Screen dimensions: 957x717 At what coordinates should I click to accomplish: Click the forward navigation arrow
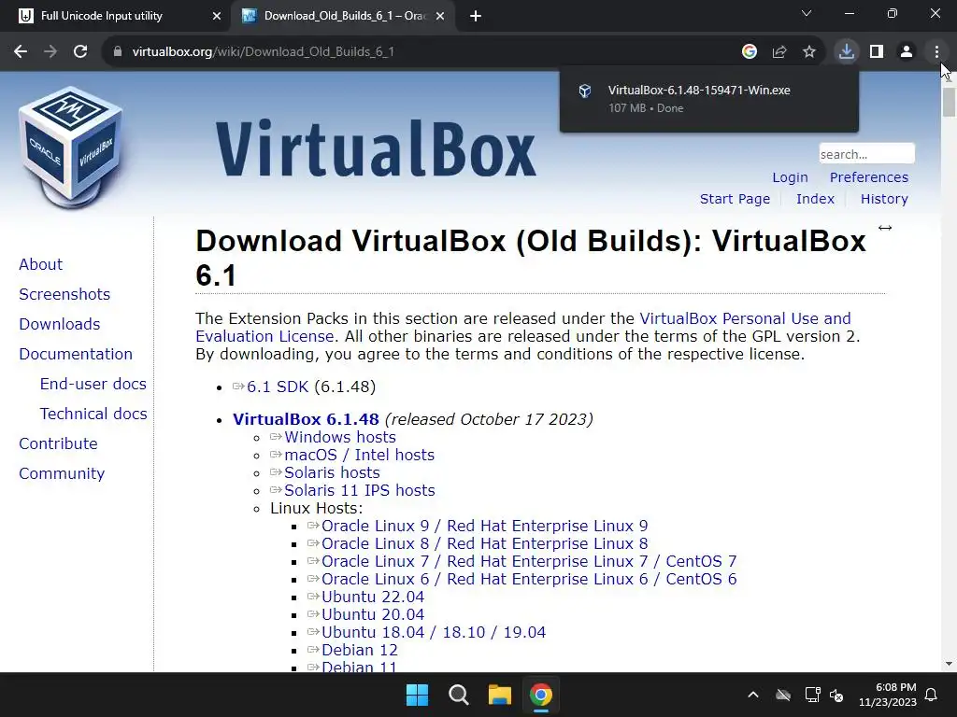pyautogui.click(x=50, y=52)
